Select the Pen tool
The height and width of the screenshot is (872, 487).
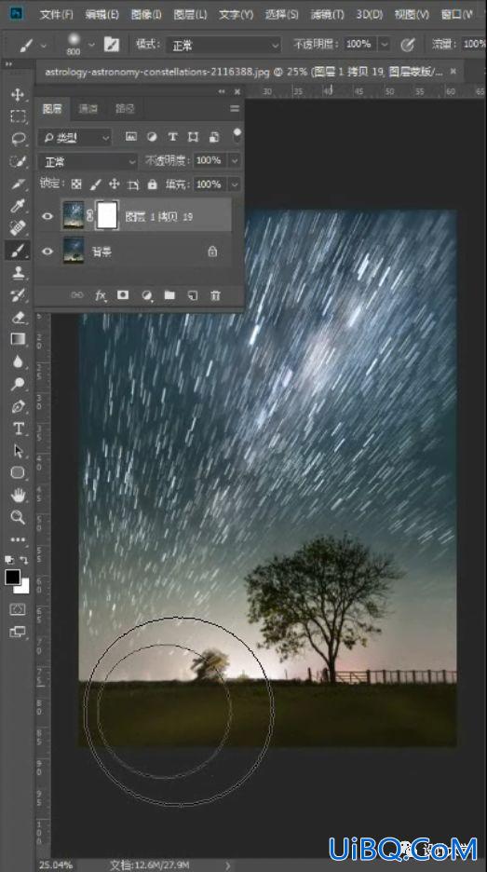coord(18,406)
